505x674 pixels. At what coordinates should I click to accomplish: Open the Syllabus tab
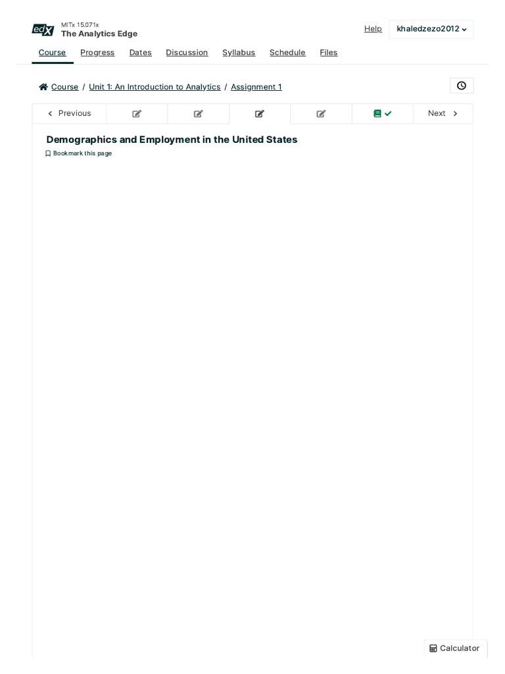point(239,53)
